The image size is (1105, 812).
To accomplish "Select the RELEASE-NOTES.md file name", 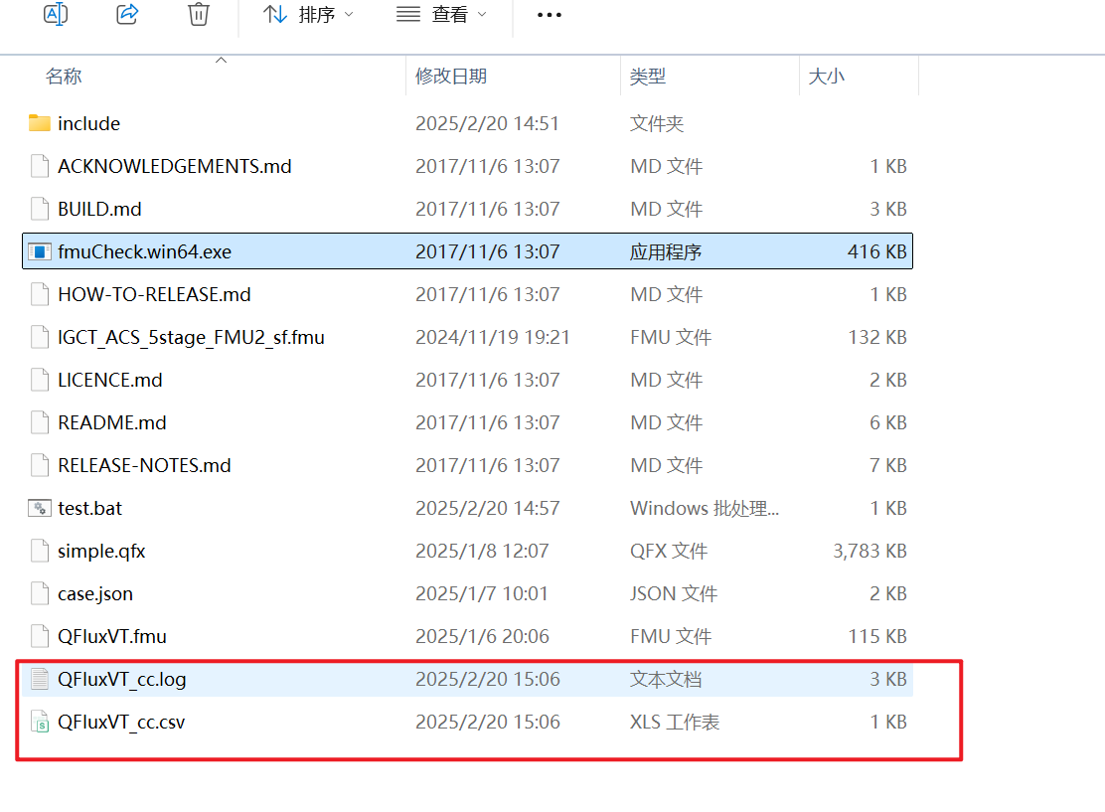I will [x=144, y=466].
